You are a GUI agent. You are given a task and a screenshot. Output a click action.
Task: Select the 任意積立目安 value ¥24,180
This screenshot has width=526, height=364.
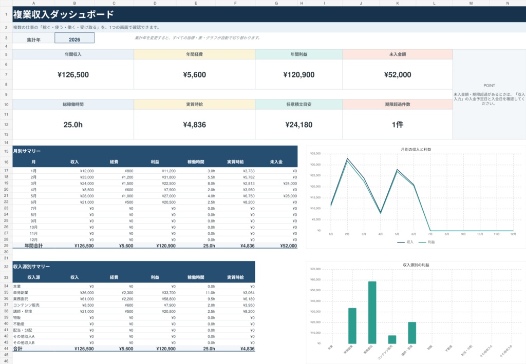pyautogui.click(x=299, y=125)
